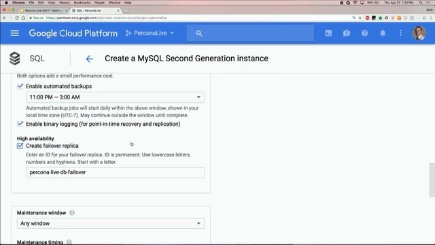Open the PerconaLive project selector dropdown
This screenshot has height=245, width=435.
point(150,33)
